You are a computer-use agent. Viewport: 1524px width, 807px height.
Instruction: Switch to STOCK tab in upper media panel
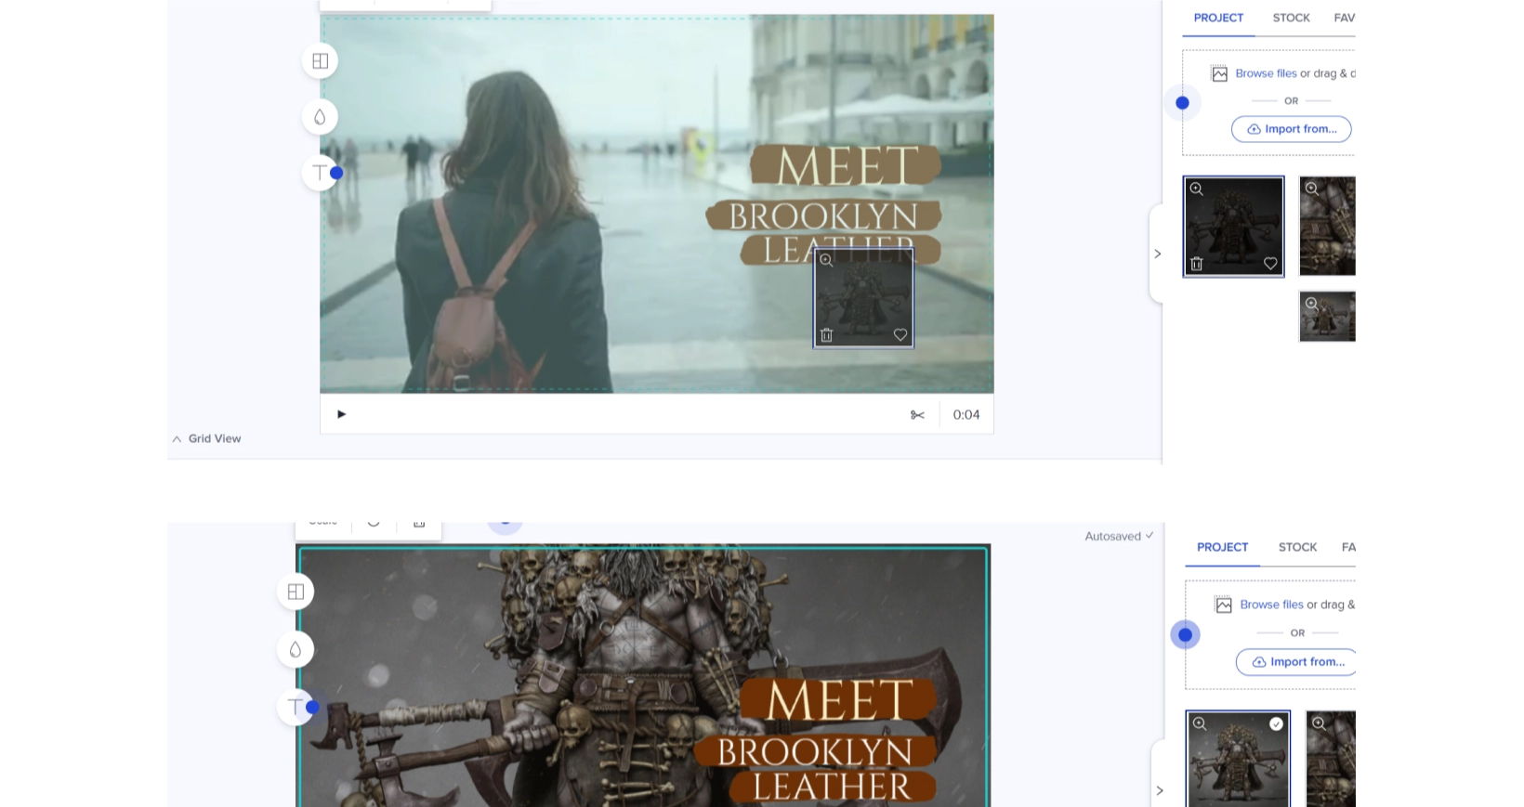tap(1291, 18)
